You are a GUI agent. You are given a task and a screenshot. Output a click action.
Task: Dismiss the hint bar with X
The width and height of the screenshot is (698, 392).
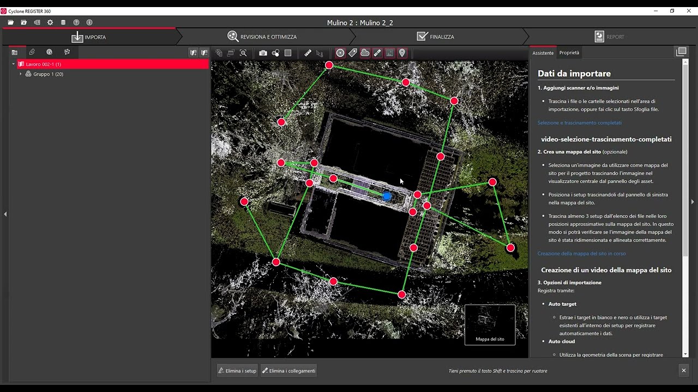(x=683, y=370)
